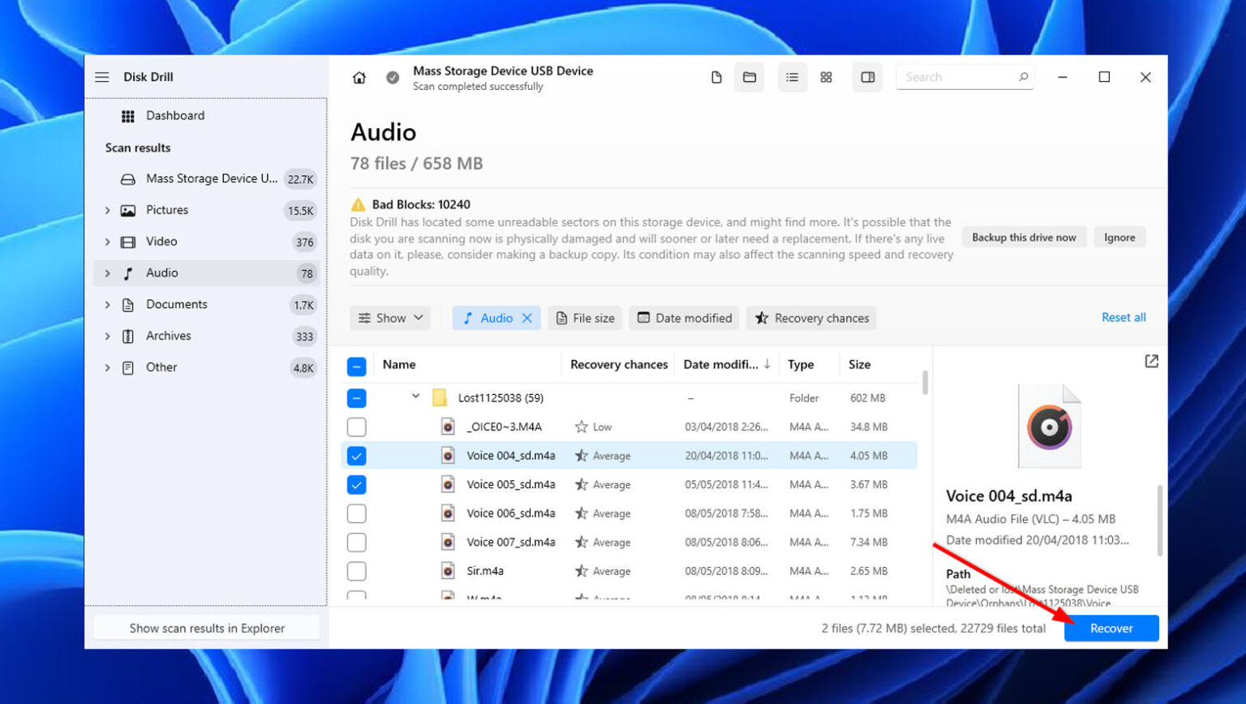The width and height of the screenshot is (1246, 704).
Task: Toggle the preview side panel
Action: [x=867, y=76]
